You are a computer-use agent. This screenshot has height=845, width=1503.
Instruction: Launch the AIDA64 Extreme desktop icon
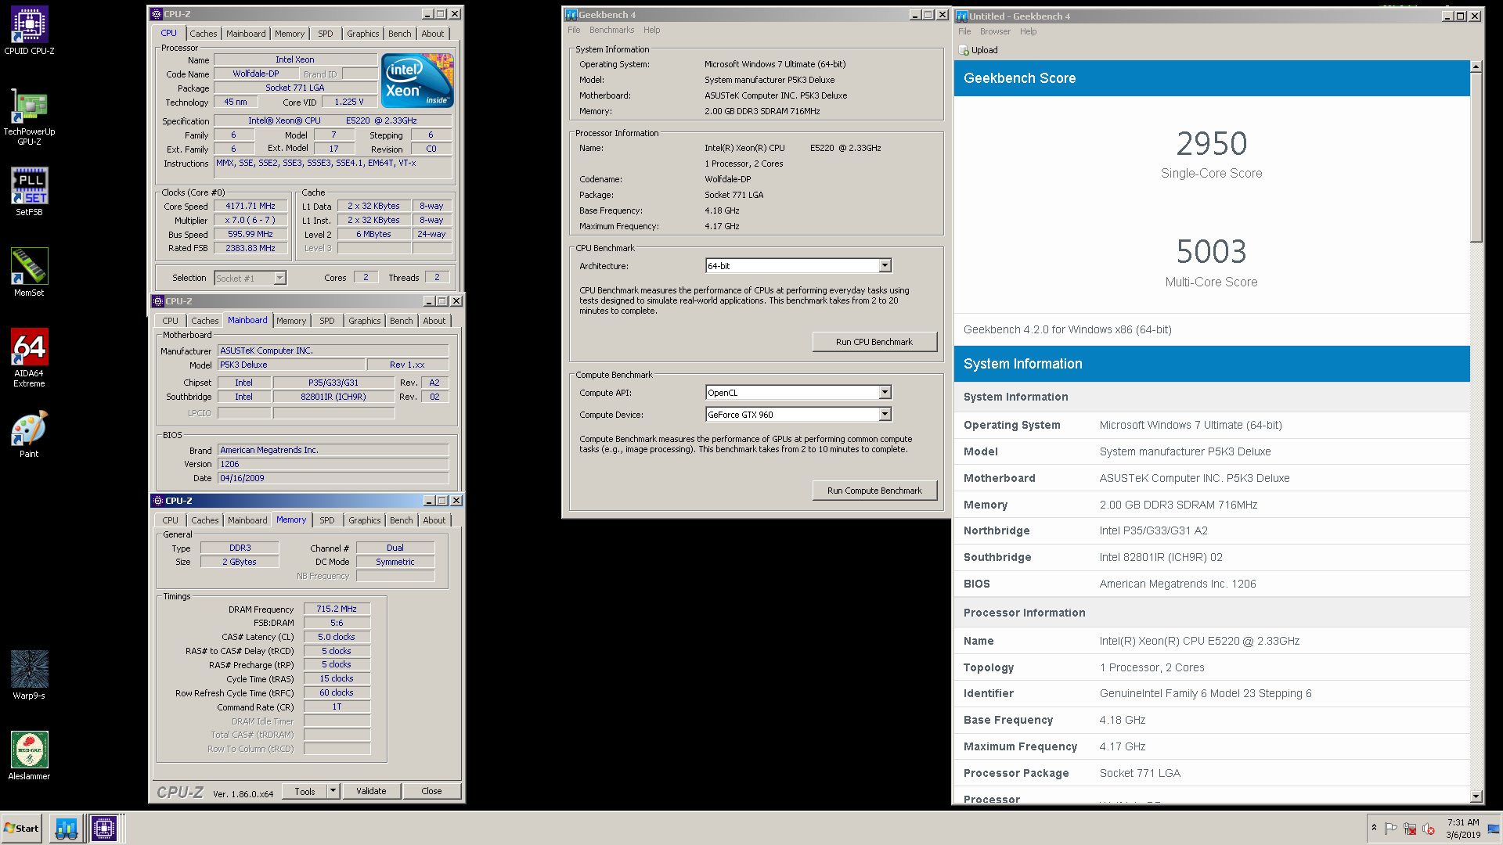click(x=29, y=358)
